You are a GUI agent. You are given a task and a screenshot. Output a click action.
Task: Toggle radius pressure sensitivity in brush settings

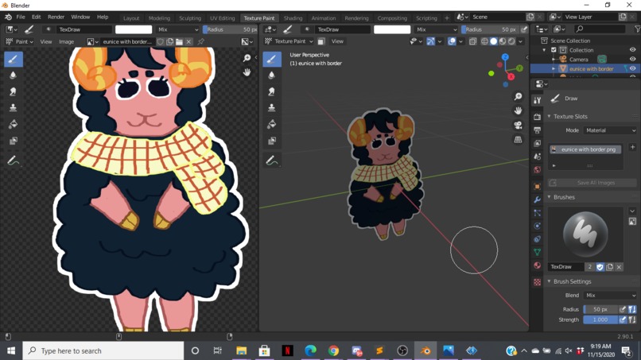(631, 309)
